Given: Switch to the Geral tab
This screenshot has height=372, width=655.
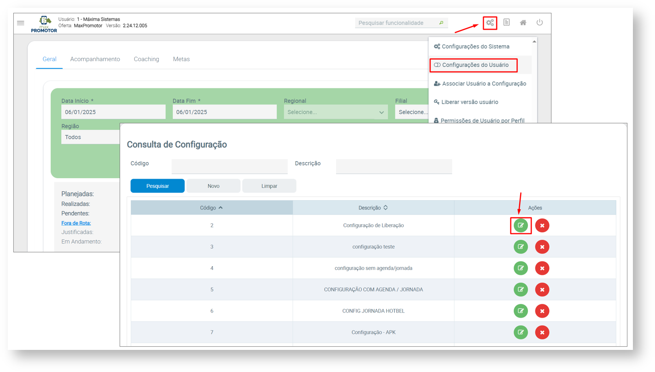Looking at the screenshot, I should pyautogui.click(x=49, y=59).
